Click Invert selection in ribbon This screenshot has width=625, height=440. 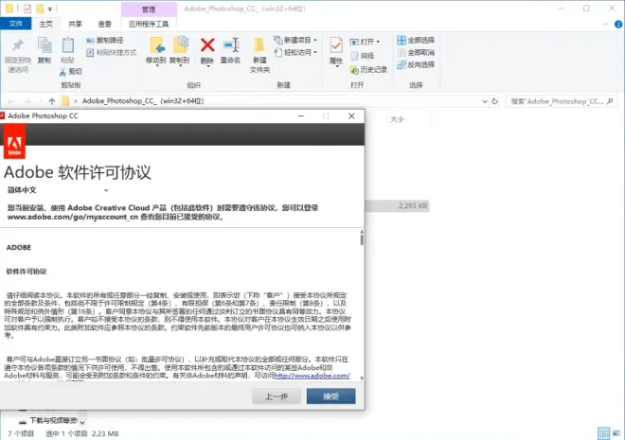(416, 64)
